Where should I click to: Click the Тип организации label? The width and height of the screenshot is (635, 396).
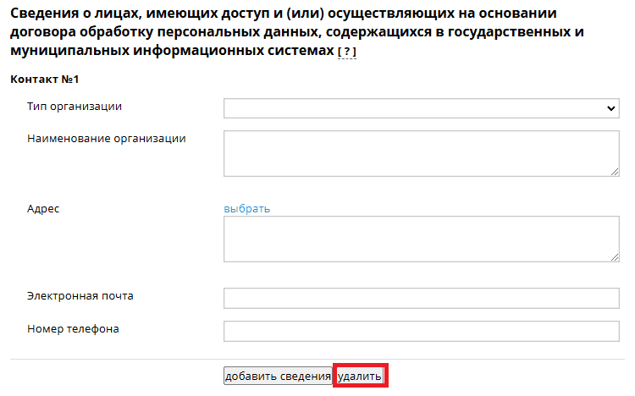(75, 107)
